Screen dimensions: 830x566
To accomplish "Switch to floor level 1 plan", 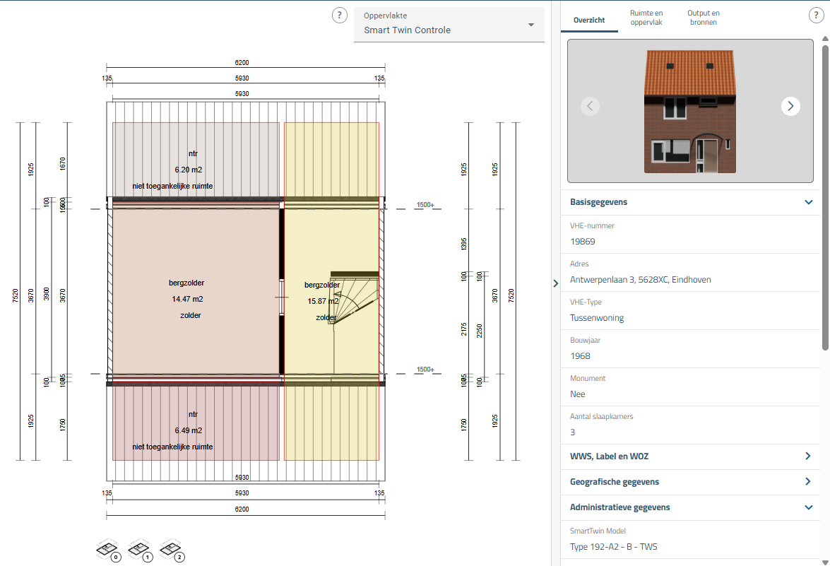I will 139,550.
